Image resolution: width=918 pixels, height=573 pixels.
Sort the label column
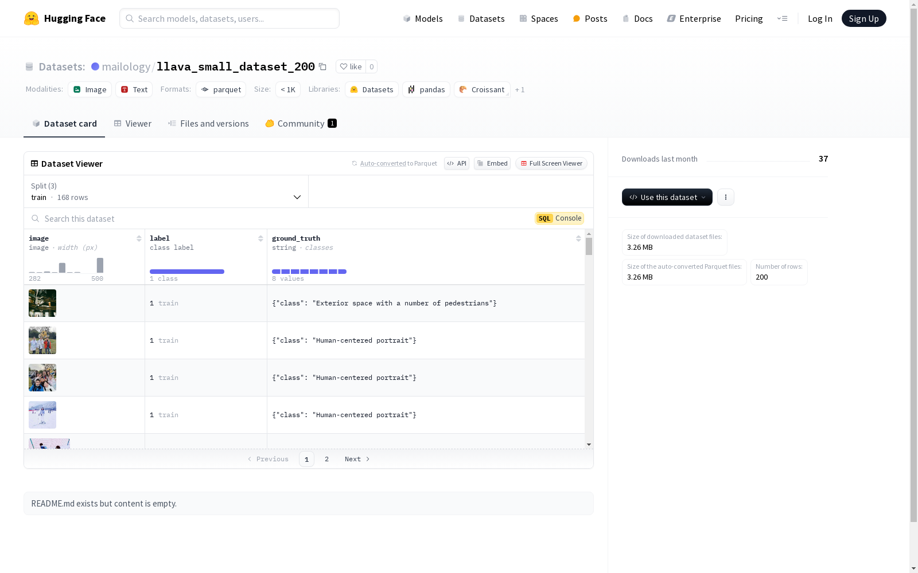point(260,238)
